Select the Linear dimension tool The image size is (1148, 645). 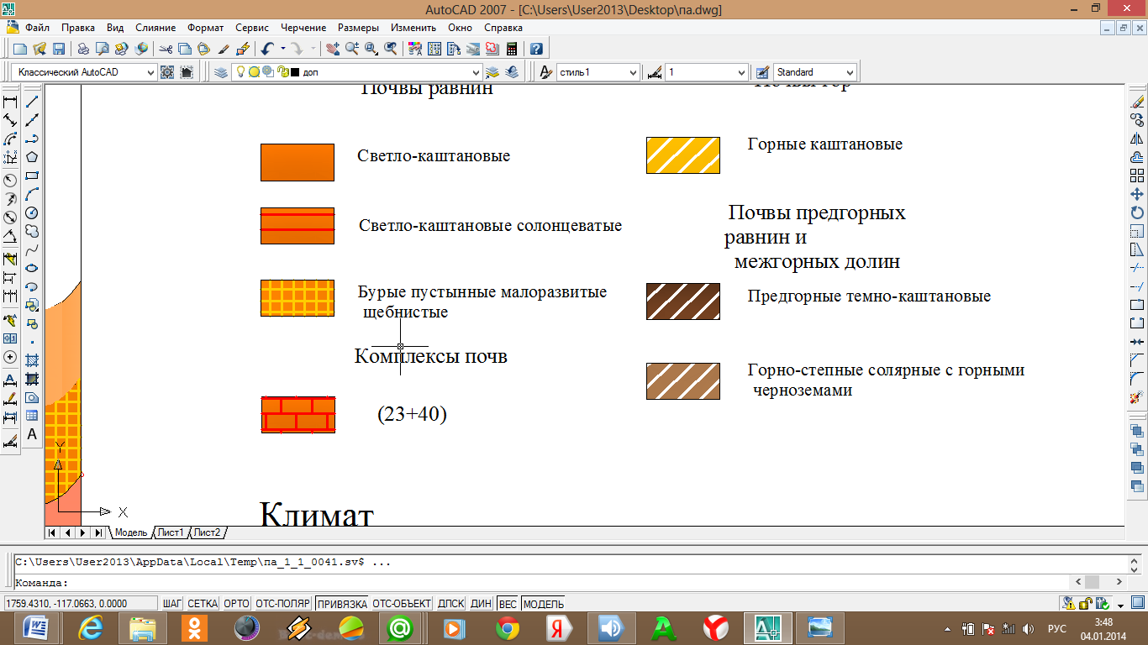[11, 102]
